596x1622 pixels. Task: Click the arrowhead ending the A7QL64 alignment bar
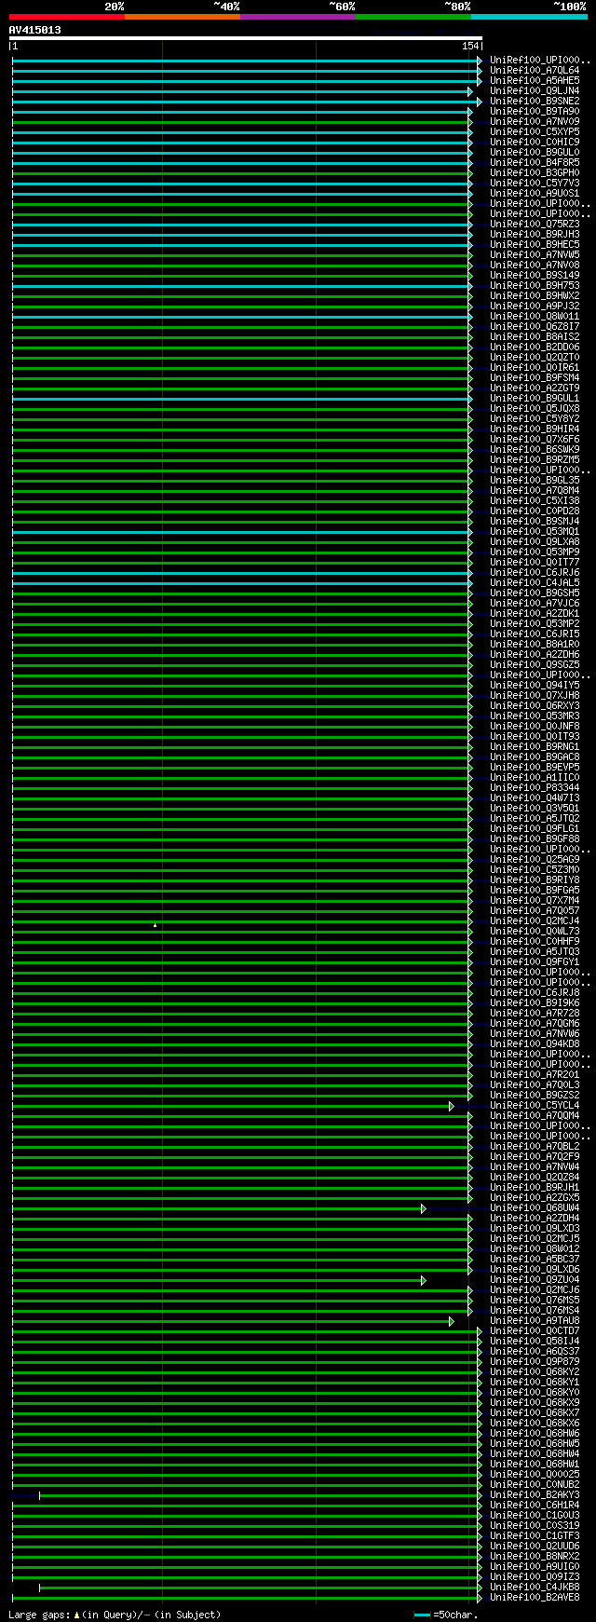point(480,71)
